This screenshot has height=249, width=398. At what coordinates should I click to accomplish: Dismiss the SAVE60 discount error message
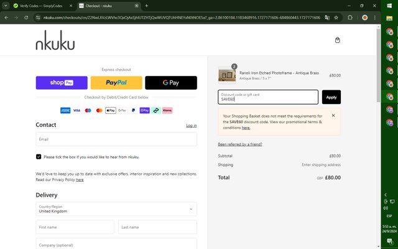pyautogui.click(x=333, y=115)
